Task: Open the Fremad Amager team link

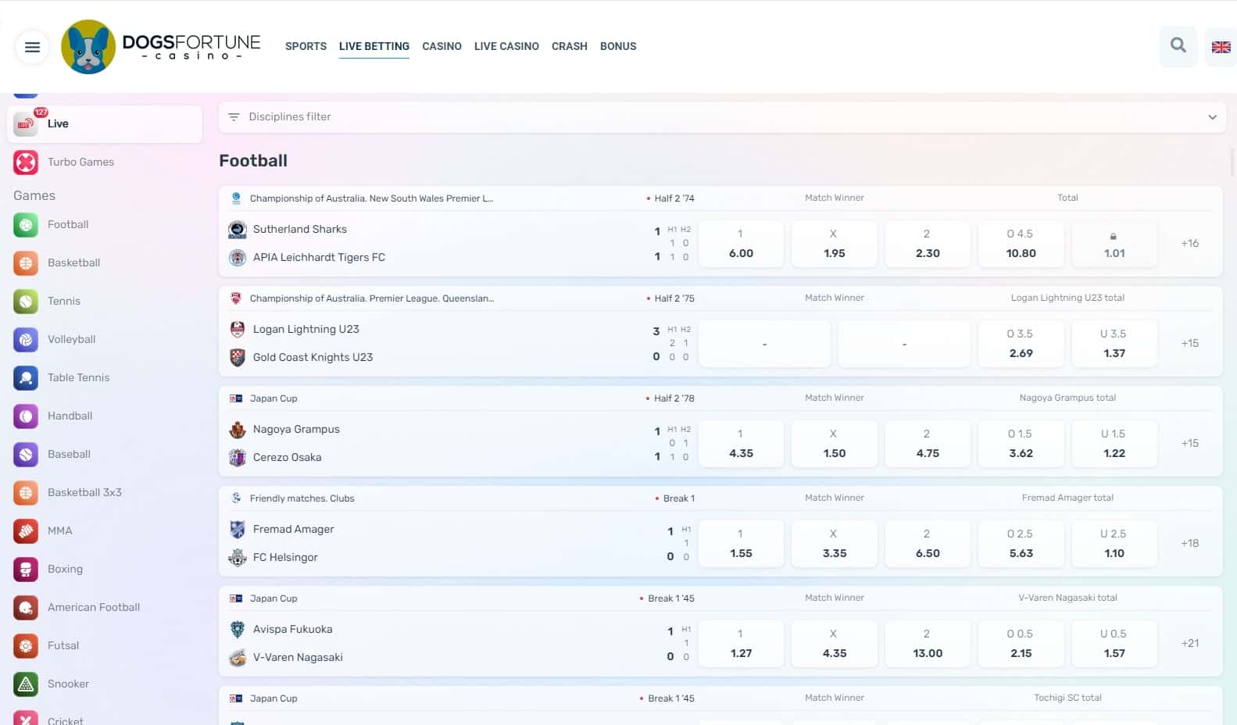Action: pyautogui.click(x=293, y=530)
